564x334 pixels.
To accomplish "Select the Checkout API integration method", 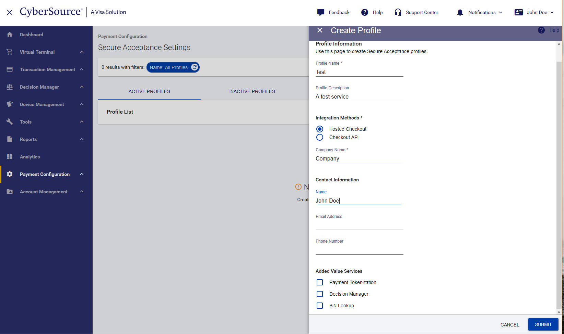I will [319, 137].
